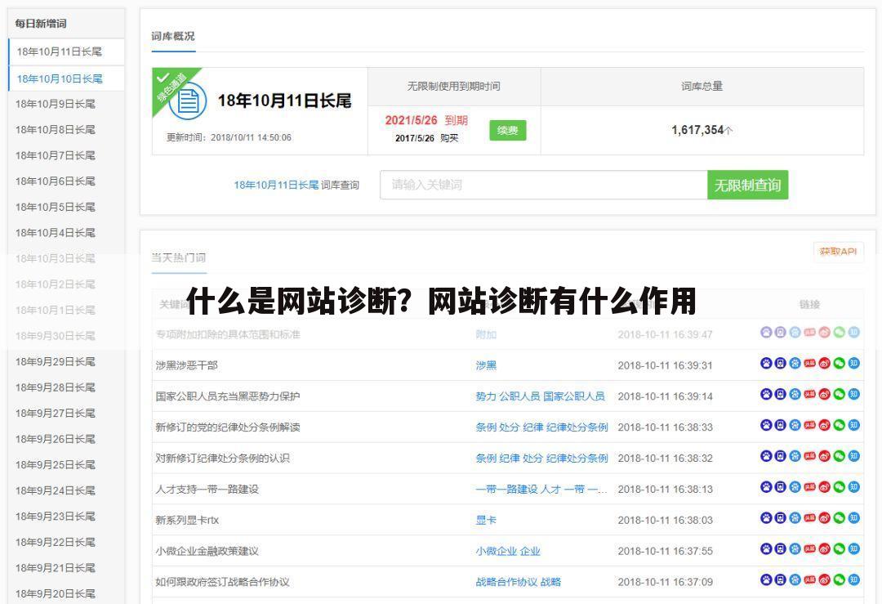882x604 pixels.
Task: Open 18年10月4日长尾 in the sidebar
Action: click(x=56, y=233)
